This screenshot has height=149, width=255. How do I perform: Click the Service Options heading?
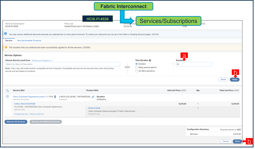tap(13, 56)
